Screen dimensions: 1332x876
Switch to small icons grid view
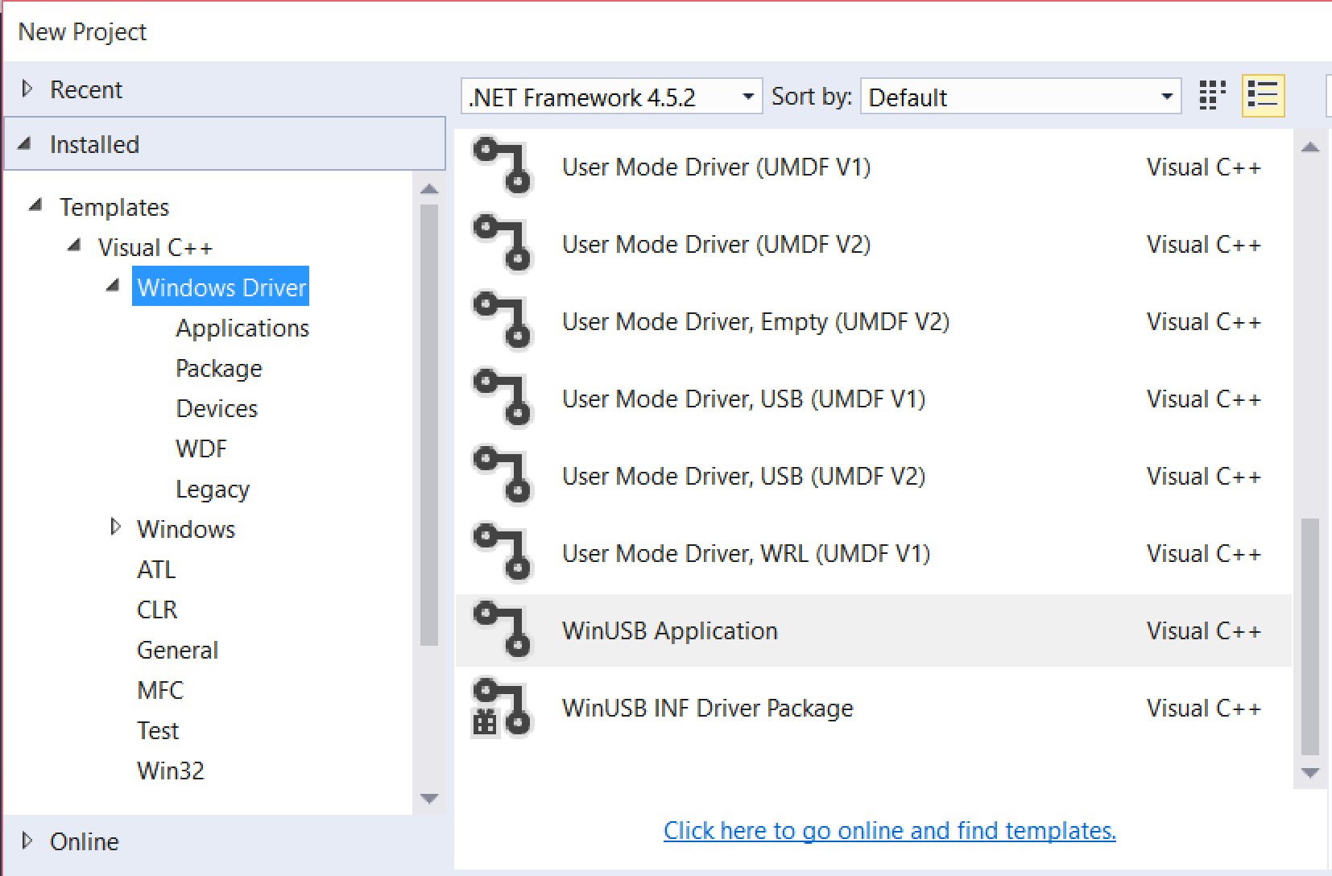pyautogui.click(x=1212, y=96)
